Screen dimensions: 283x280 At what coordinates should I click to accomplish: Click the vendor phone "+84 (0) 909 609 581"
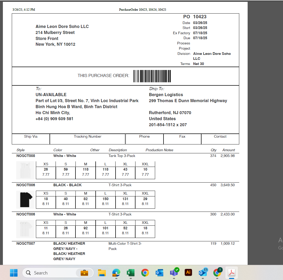pos(54,119)
